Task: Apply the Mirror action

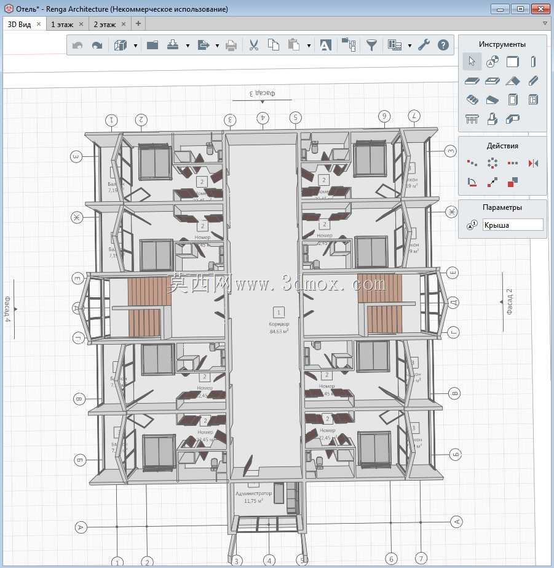Action: tap(533, 163)
